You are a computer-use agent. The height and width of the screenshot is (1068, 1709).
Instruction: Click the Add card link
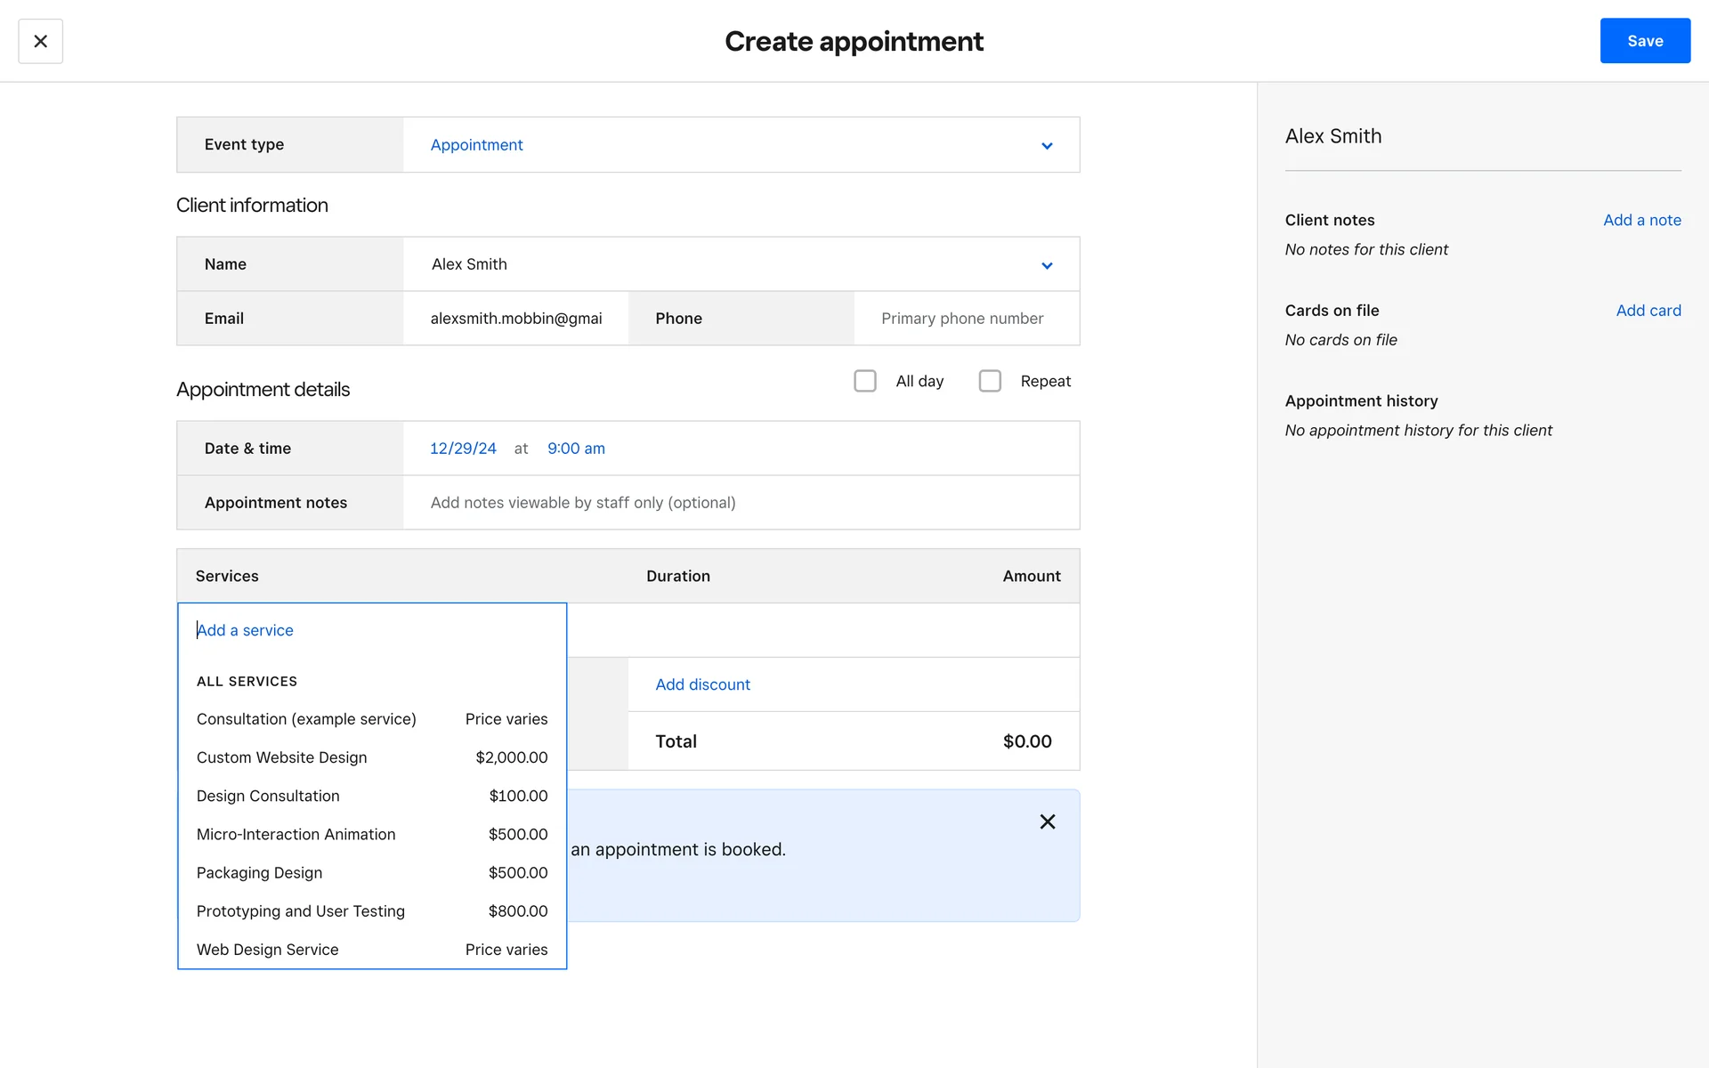tap(1648, 311)
